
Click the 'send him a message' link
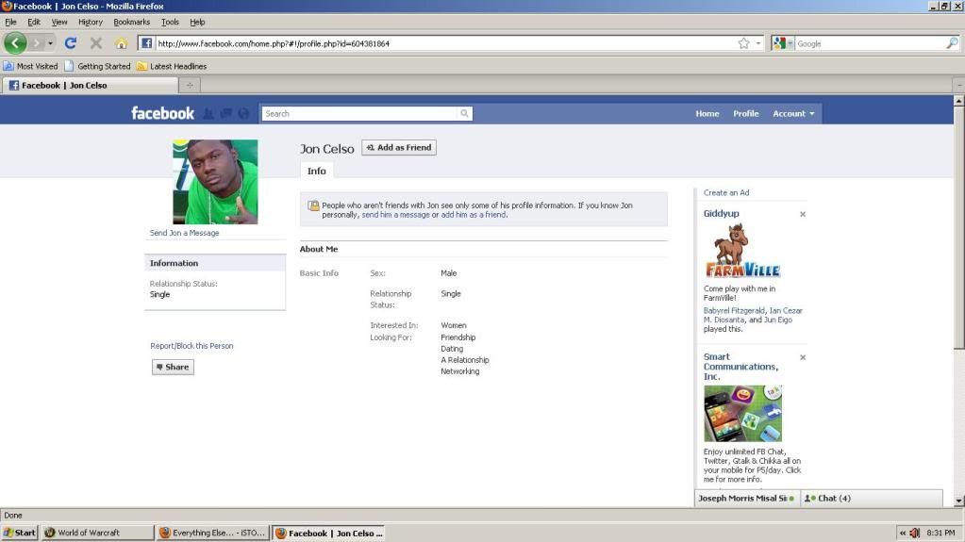[395, 215]
